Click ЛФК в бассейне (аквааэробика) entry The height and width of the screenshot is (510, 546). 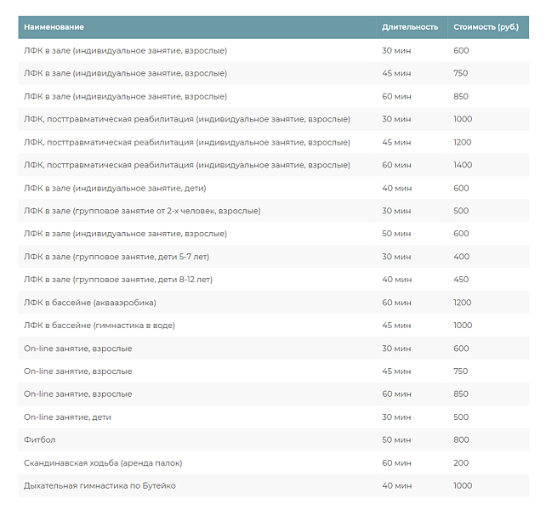coord(89,303)
